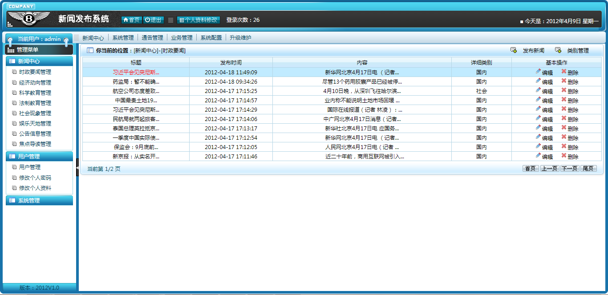Viewport: 608px width, 295px height.
Task: Open the 发布新闻 link
Action: pos(534,51)
